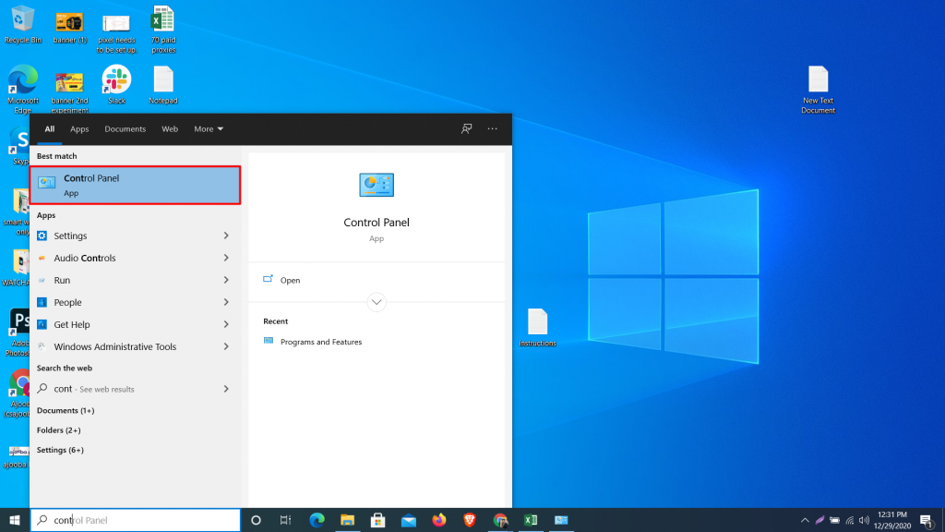Click the Task View taskbar button
Viewport: 945px width, 532px height.
286,520
